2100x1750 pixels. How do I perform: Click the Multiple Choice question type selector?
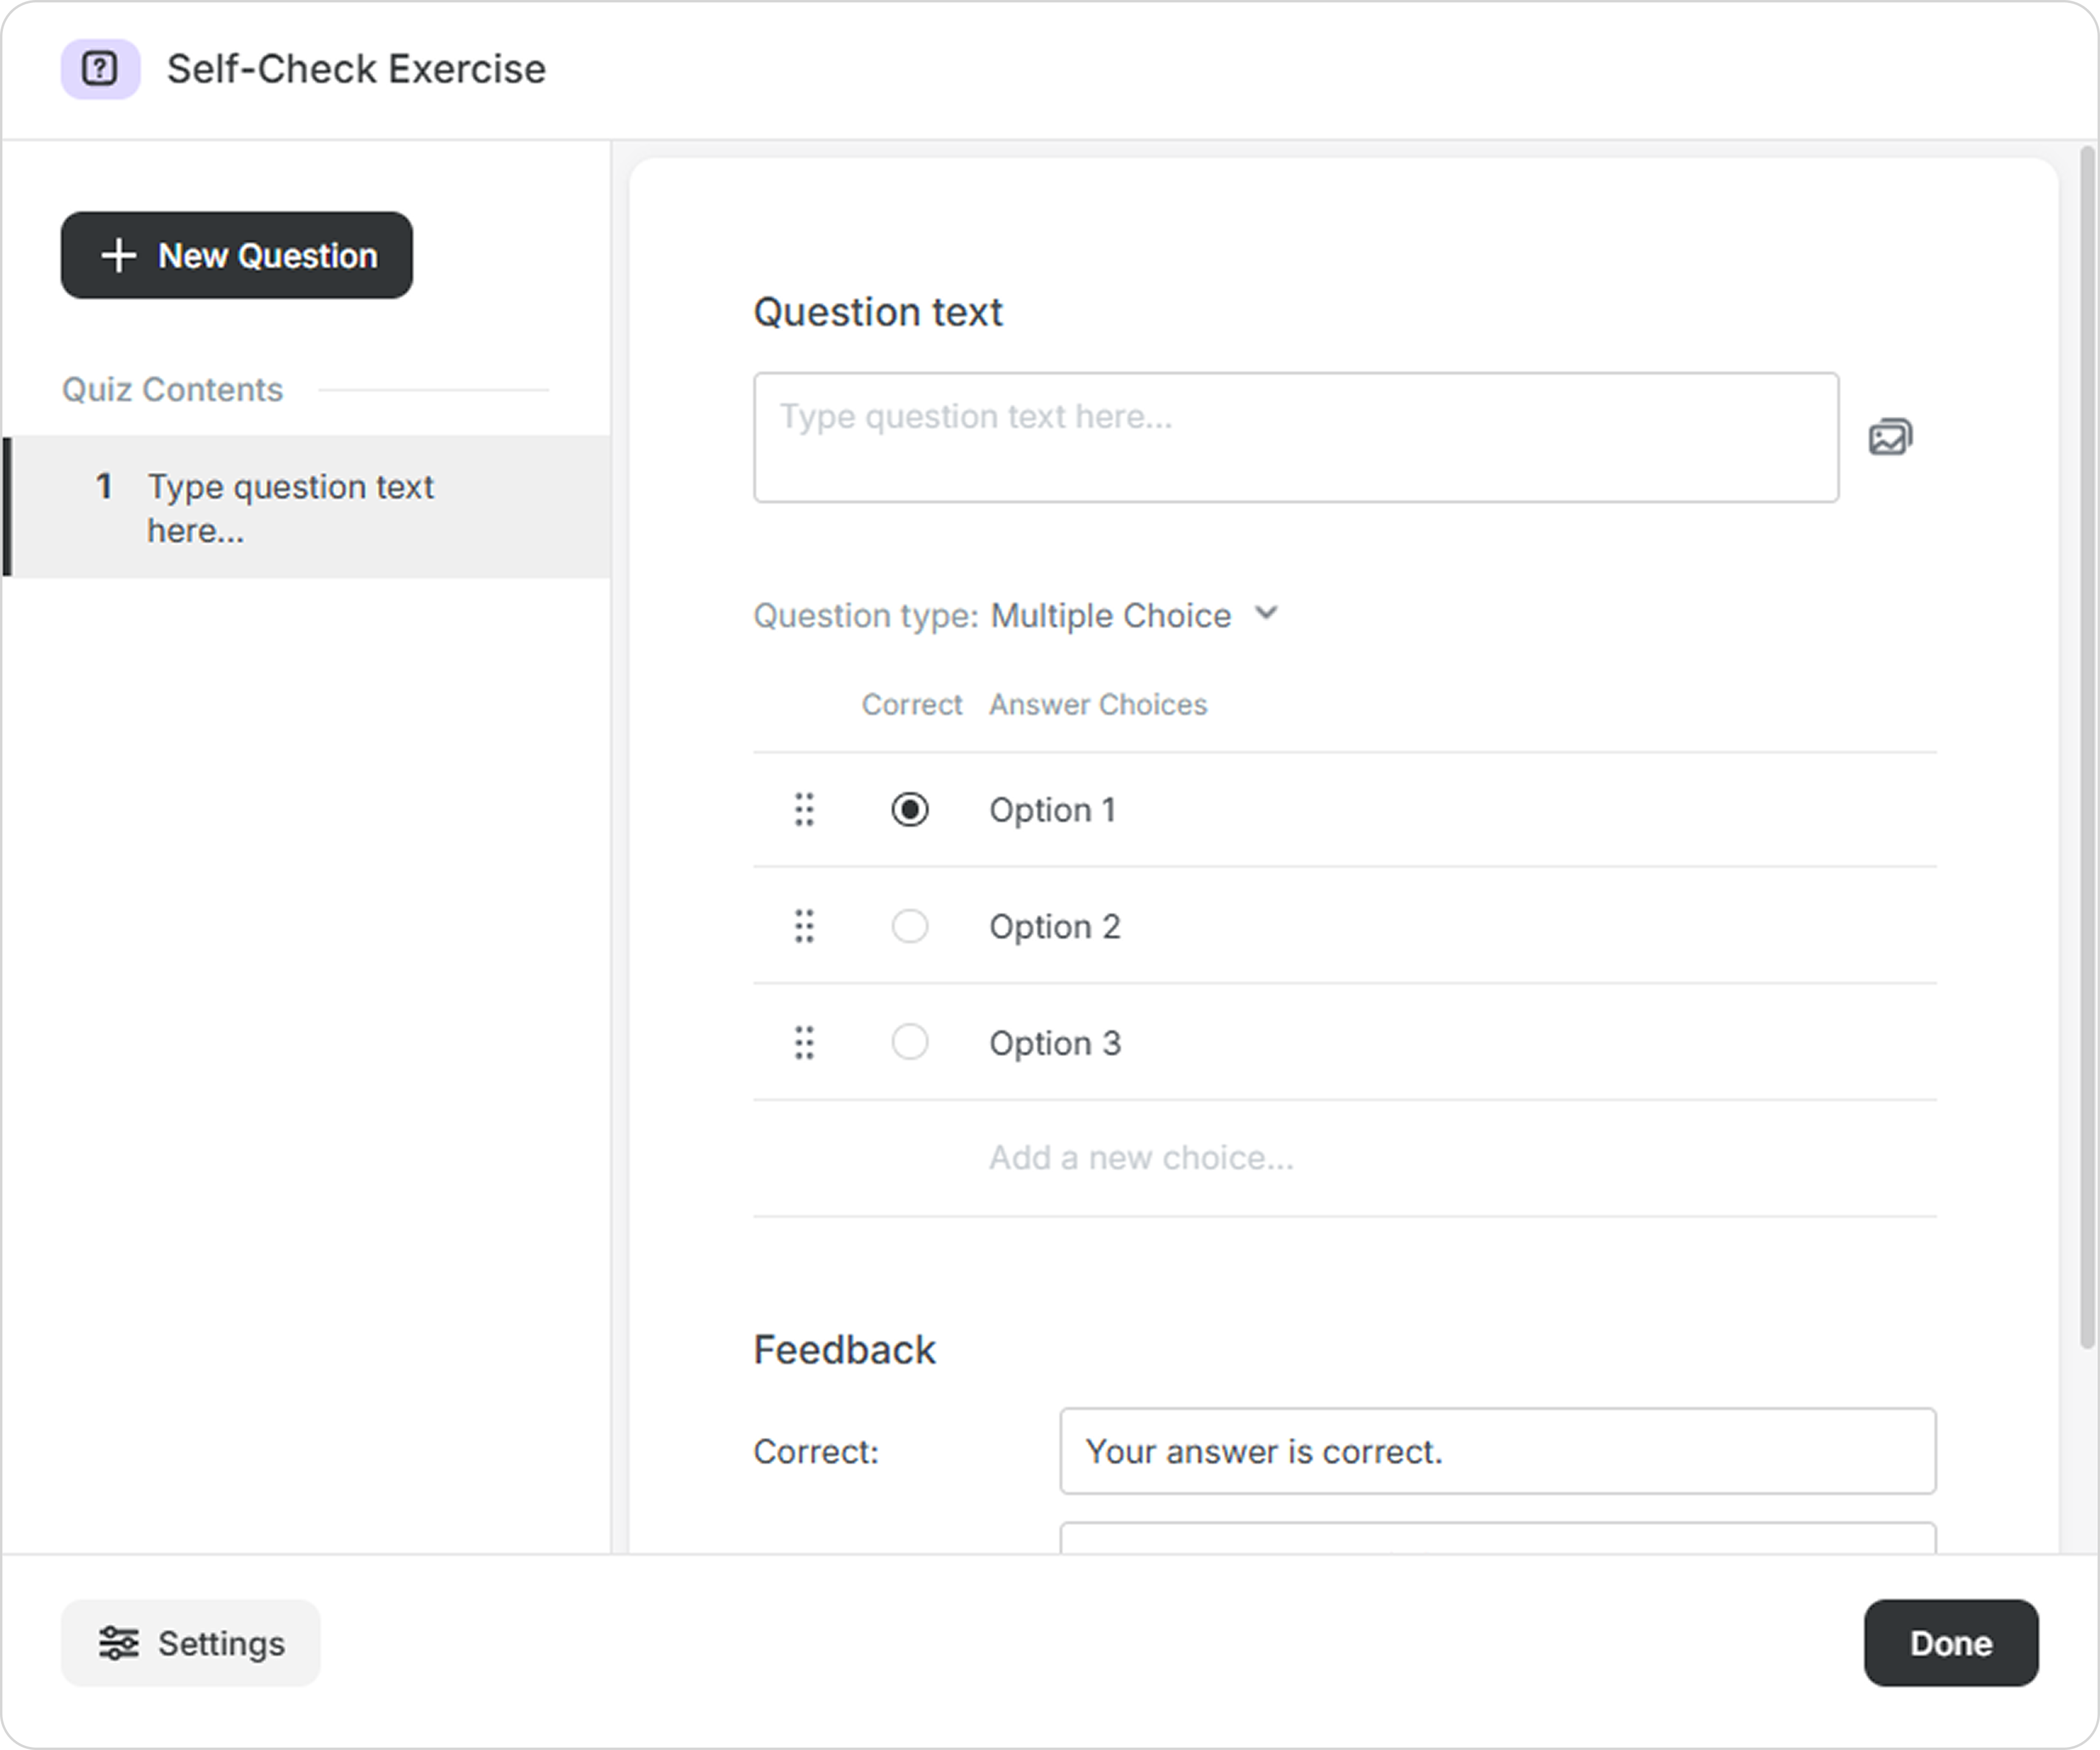coord(1110,615)
